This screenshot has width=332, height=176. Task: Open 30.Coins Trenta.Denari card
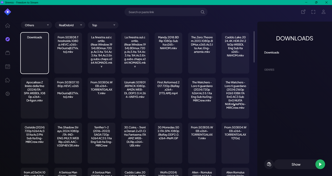[135, 143]
